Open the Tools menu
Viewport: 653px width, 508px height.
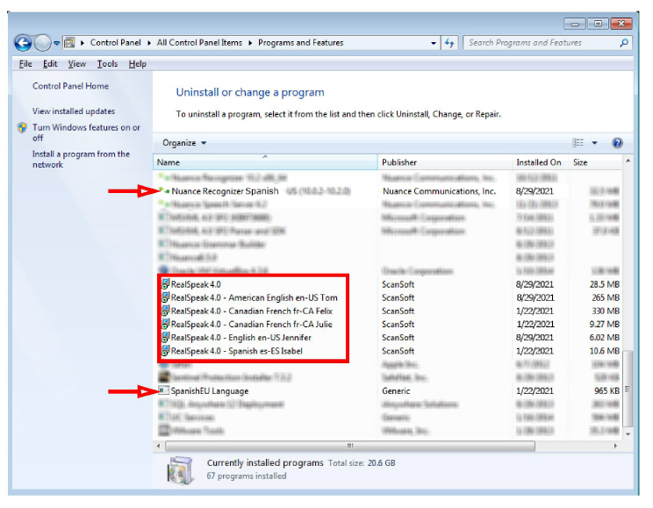pyautogui.click(x=107, y=64)
